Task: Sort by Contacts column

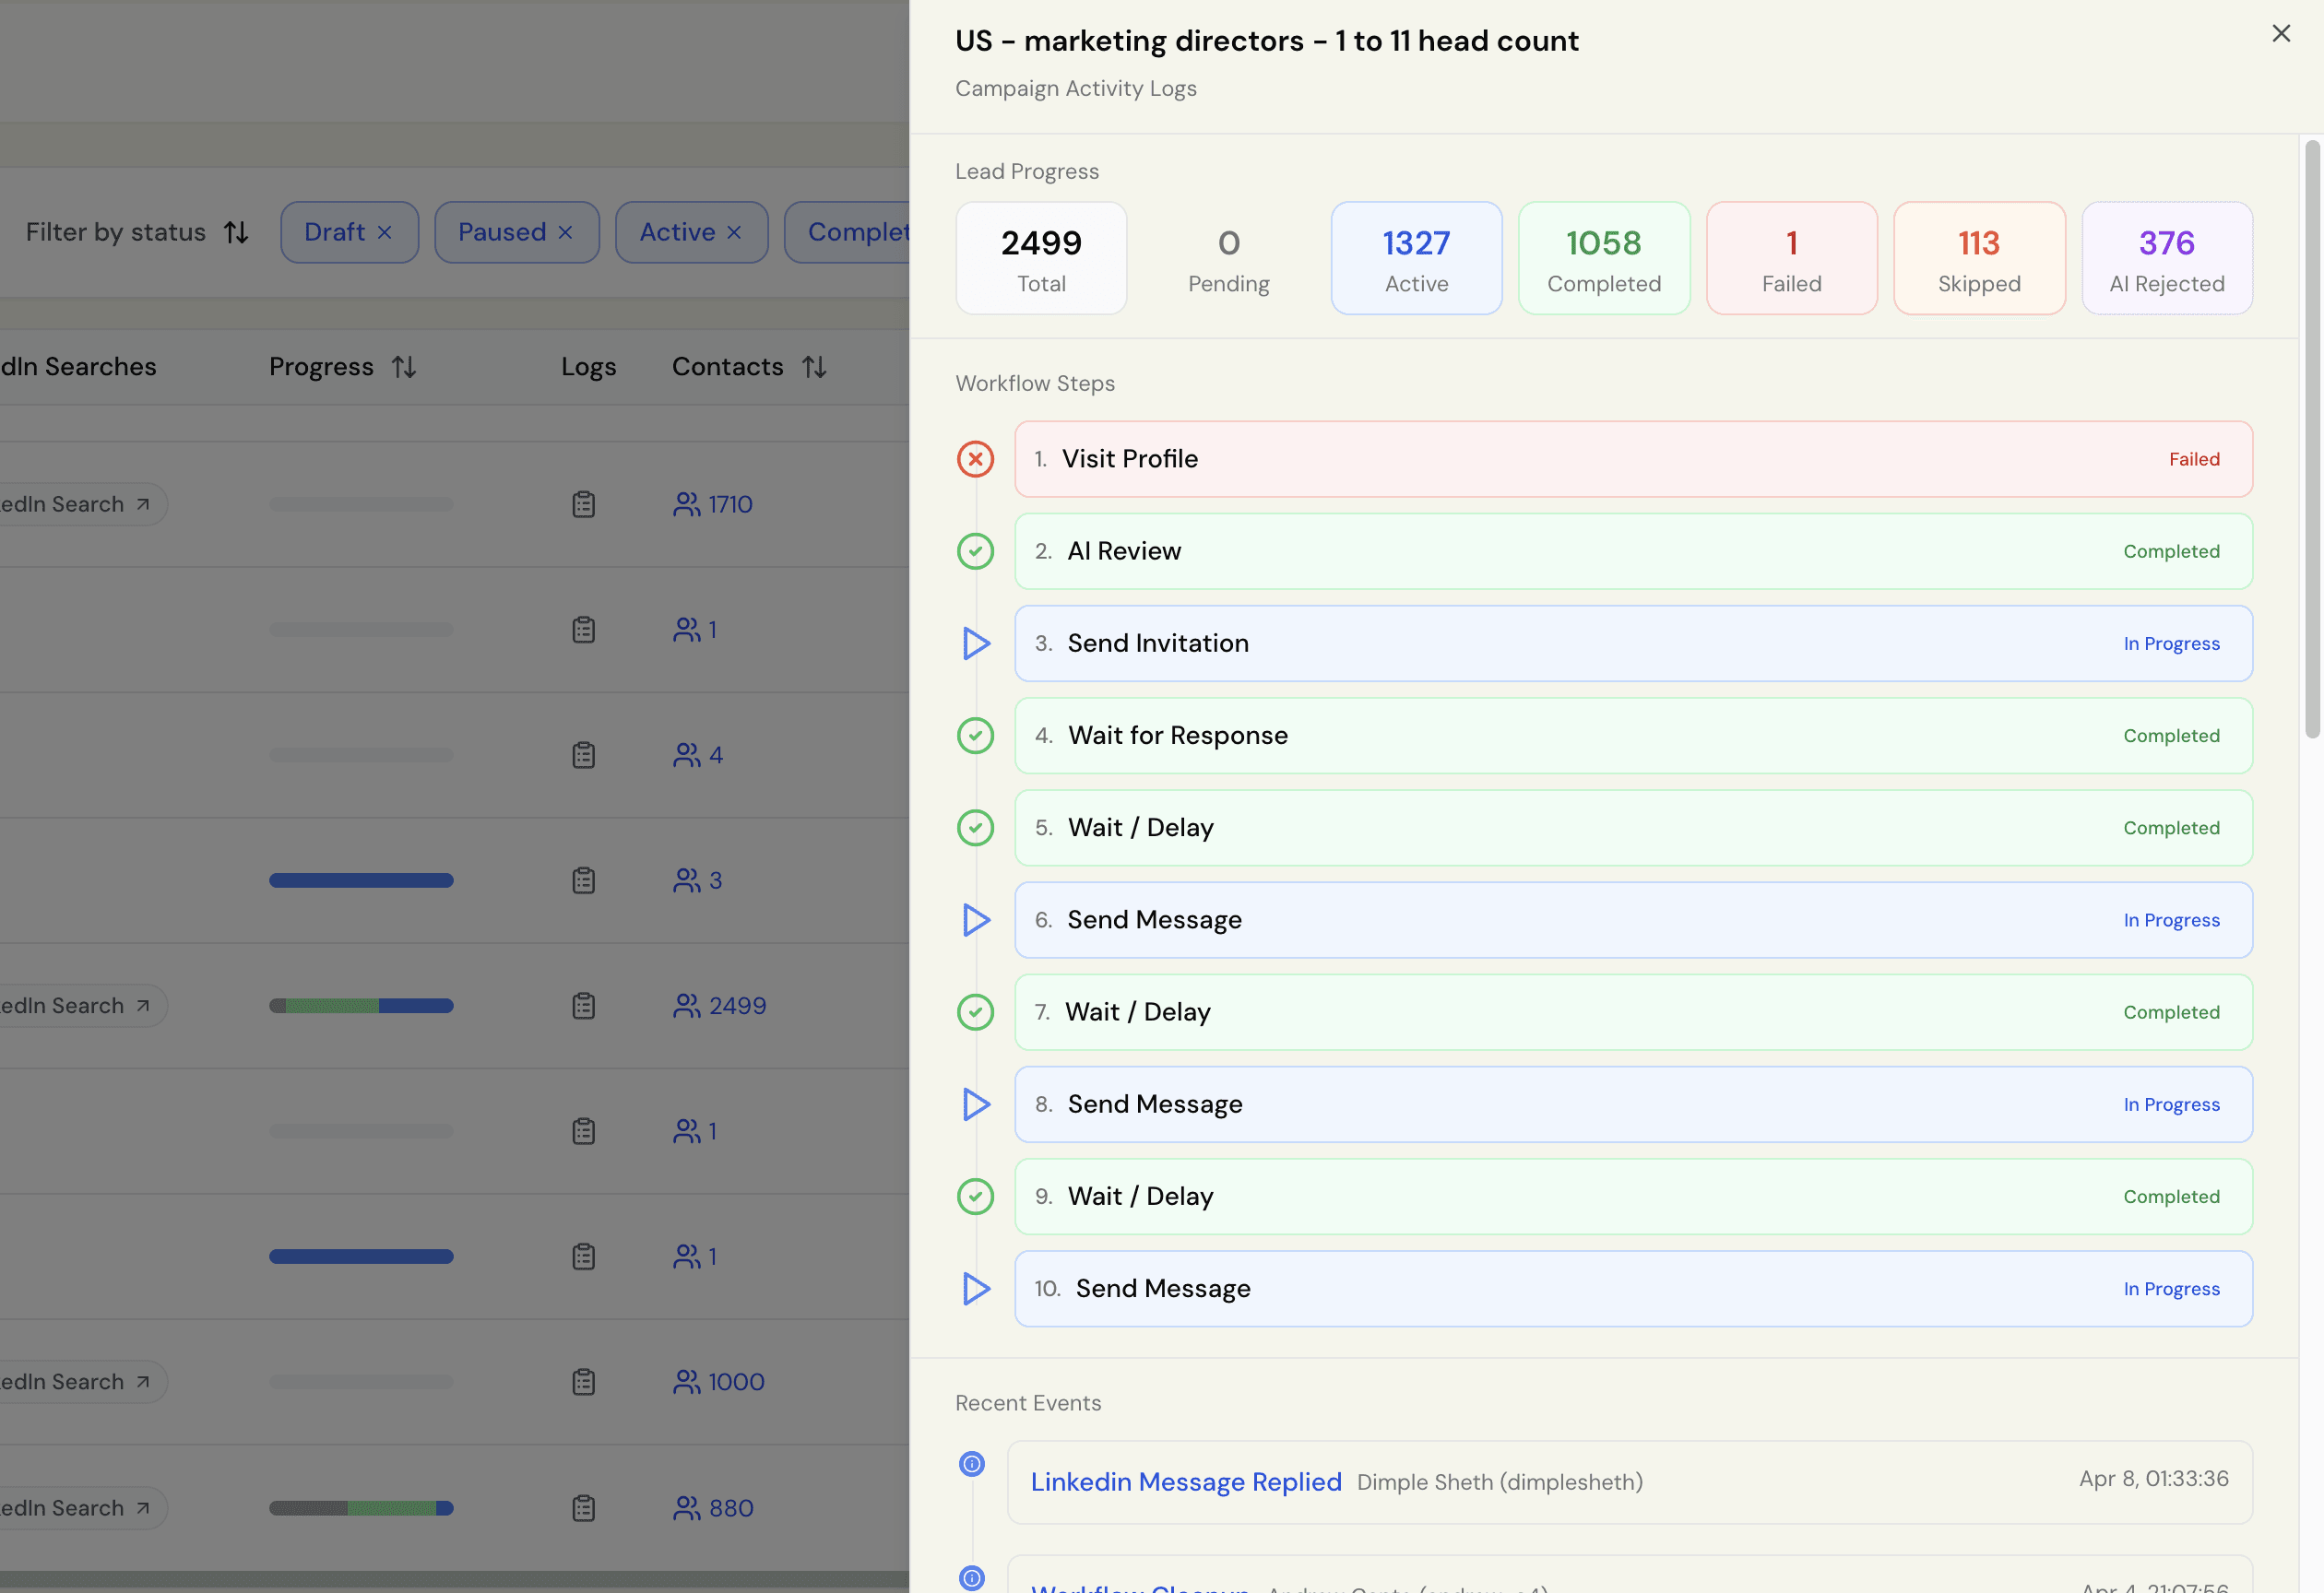Action: coord(814,367)
